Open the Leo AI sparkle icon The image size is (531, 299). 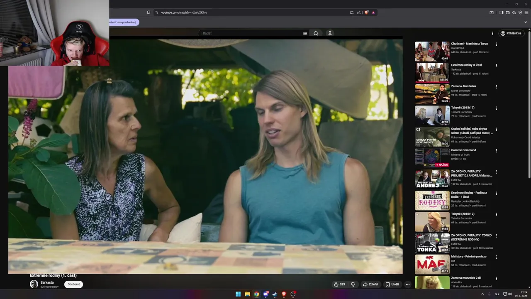tap(514, 12)
